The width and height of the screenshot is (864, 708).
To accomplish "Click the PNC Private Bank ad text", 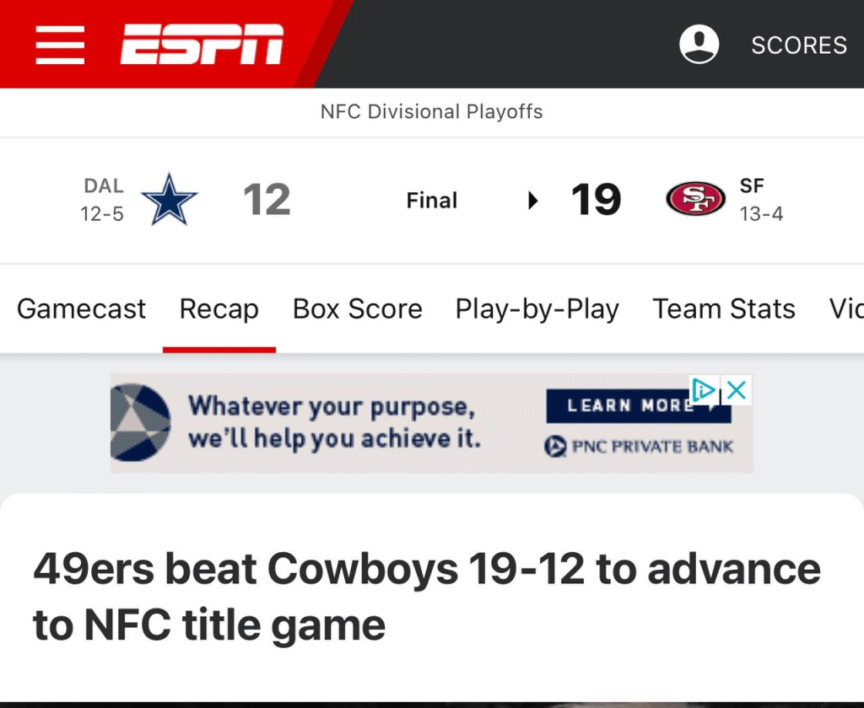I will tap(641, 447).
